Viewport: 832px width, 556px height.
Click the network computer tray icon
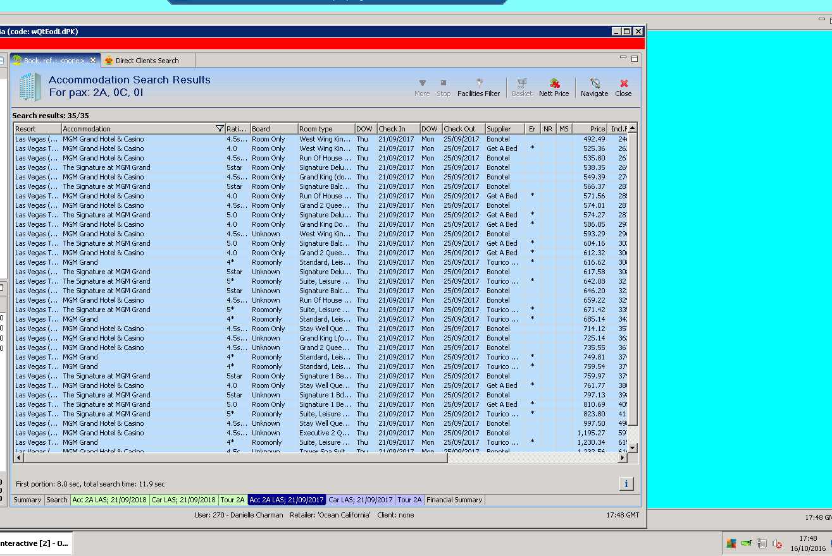pyautogui.click(x=762, y=543)
